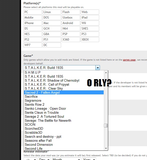Pick the WP7 platform
Viewport: 147px width, 160px height.
point(33,45)
